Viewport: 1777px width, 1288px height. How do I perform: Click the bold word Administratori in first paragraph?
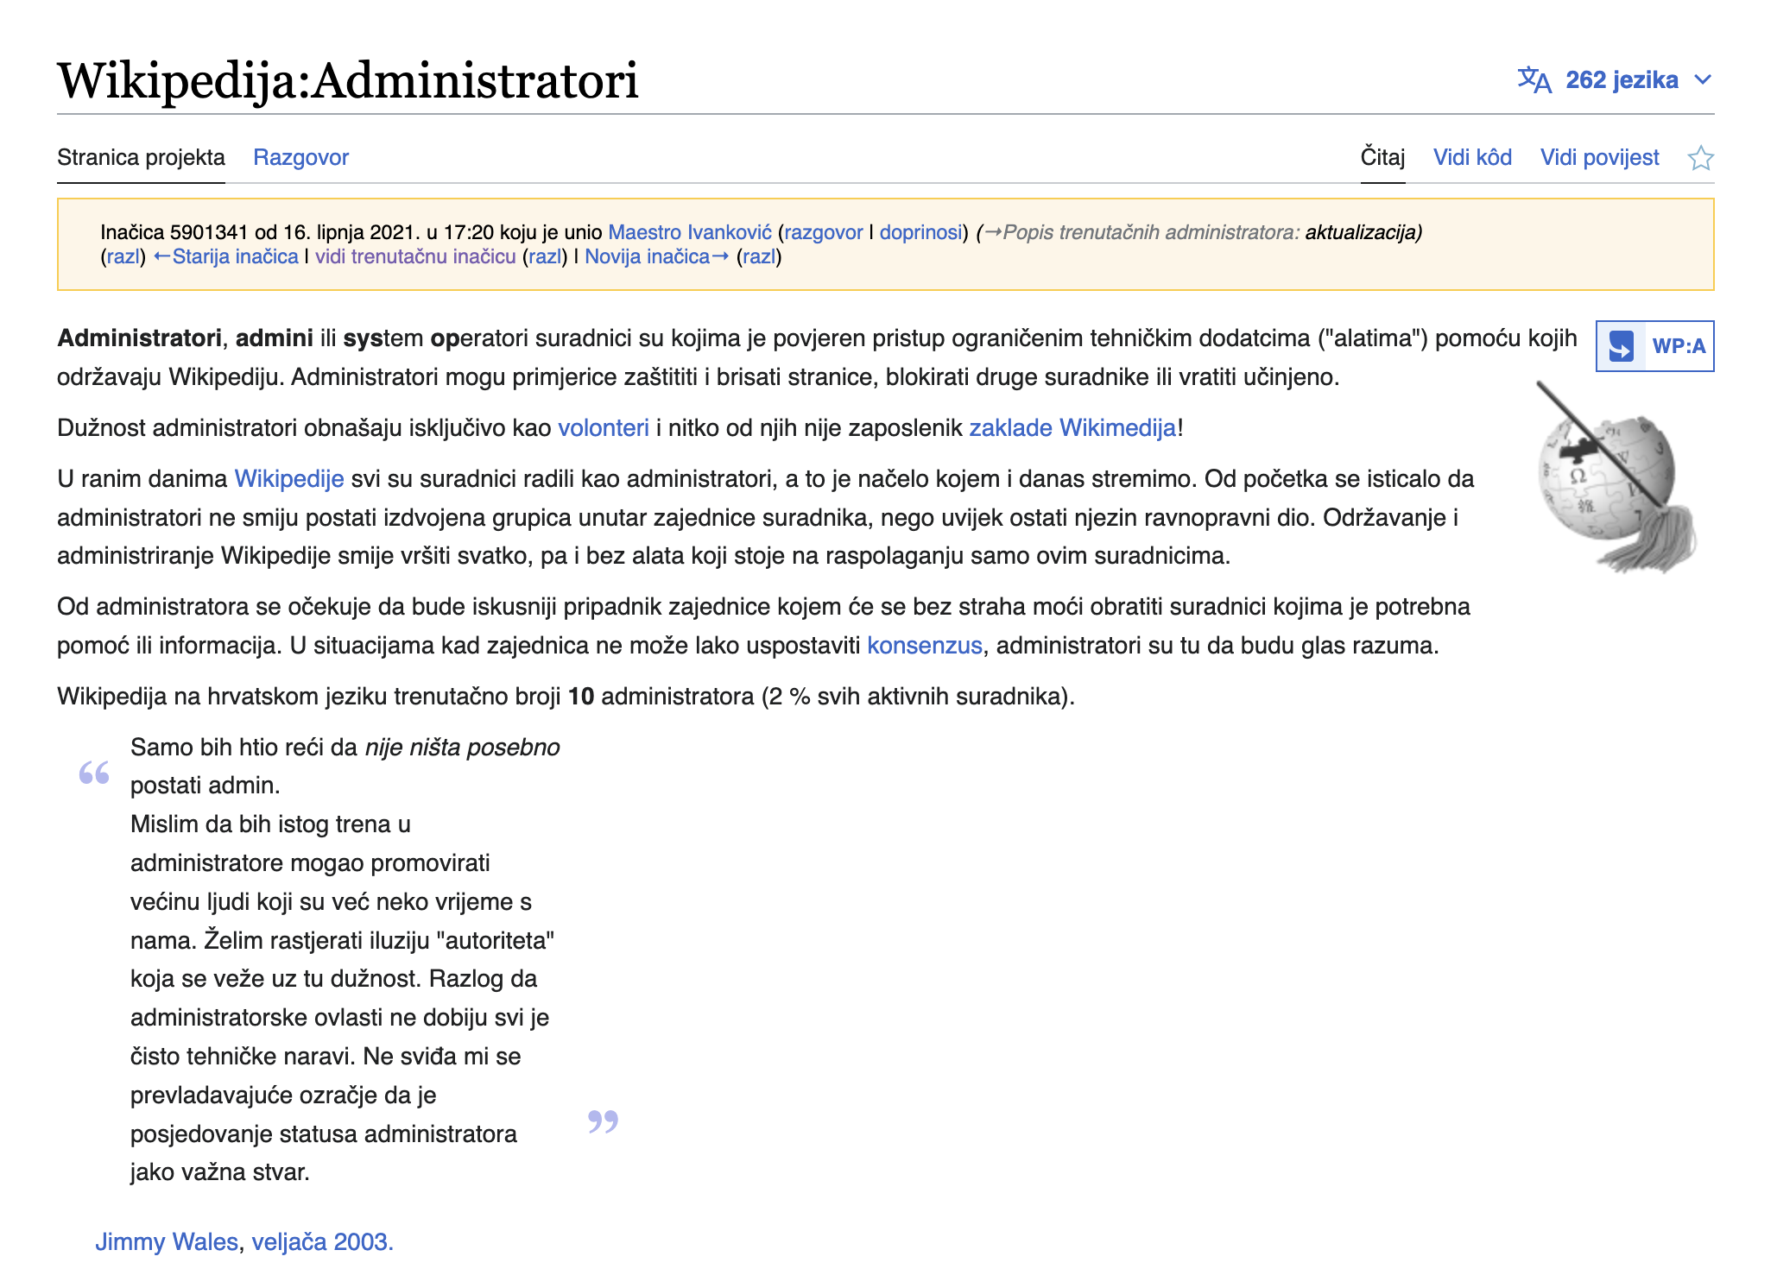click(139, 338)
